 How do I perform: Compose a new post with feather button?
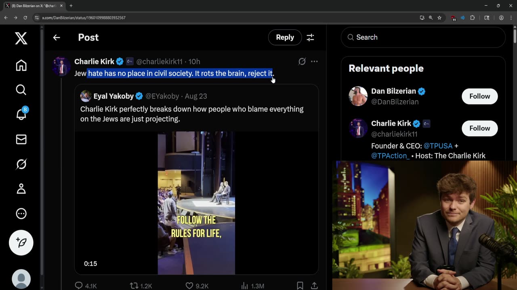[x=21, y=242]
